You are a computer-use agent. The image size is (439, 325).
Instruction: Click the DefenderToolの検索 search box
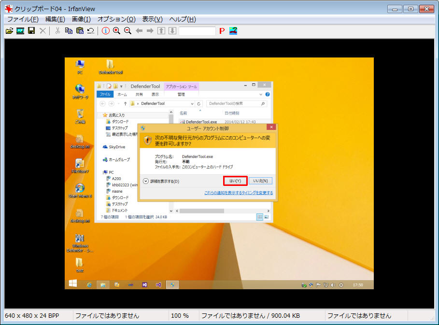237,103
